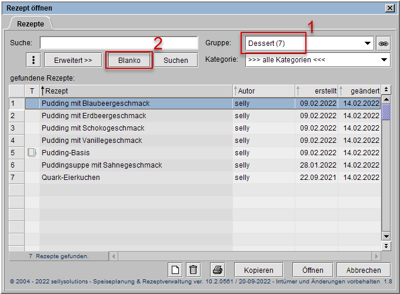The width and height of the screenshot is (400, 294).
Task: Click the trash can delete icon
Action: point(192,270)
